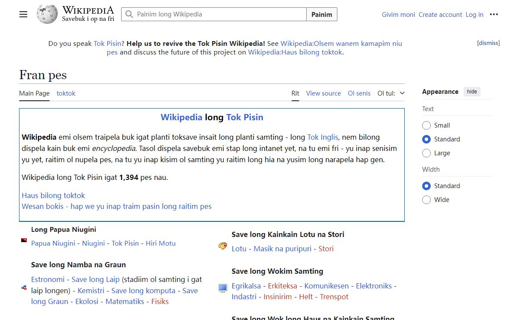Open the Papua Niugini article link

click(x=53, y=243)
